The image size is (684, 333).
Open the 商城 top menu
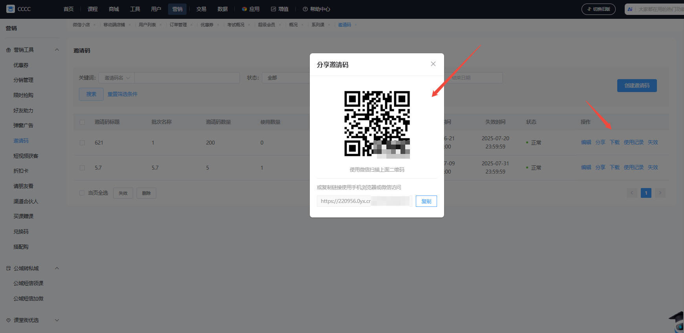click(x=114, y=9)
